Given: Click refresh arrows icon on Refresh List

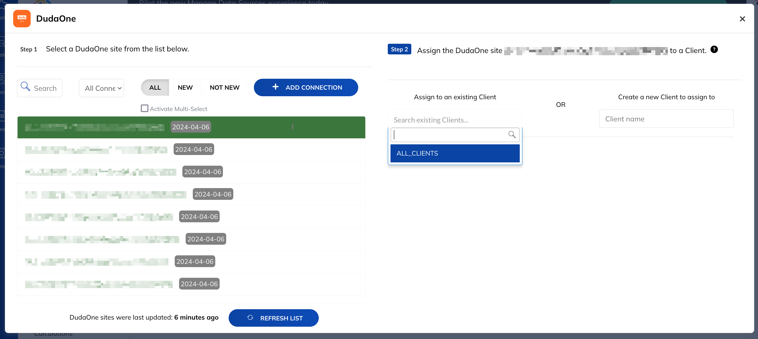Looking at the screenshot, I should pos(250,318).
